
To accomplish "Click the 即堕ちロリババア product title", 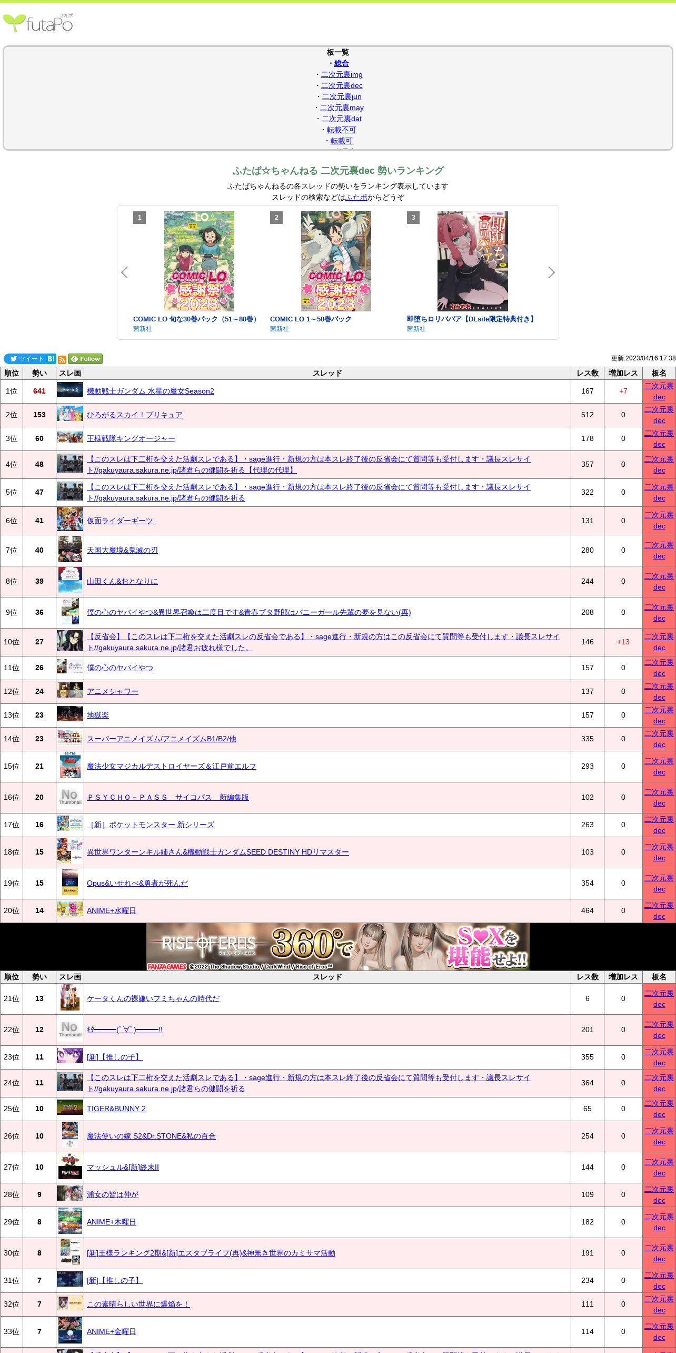I will [x=471, y=319].
